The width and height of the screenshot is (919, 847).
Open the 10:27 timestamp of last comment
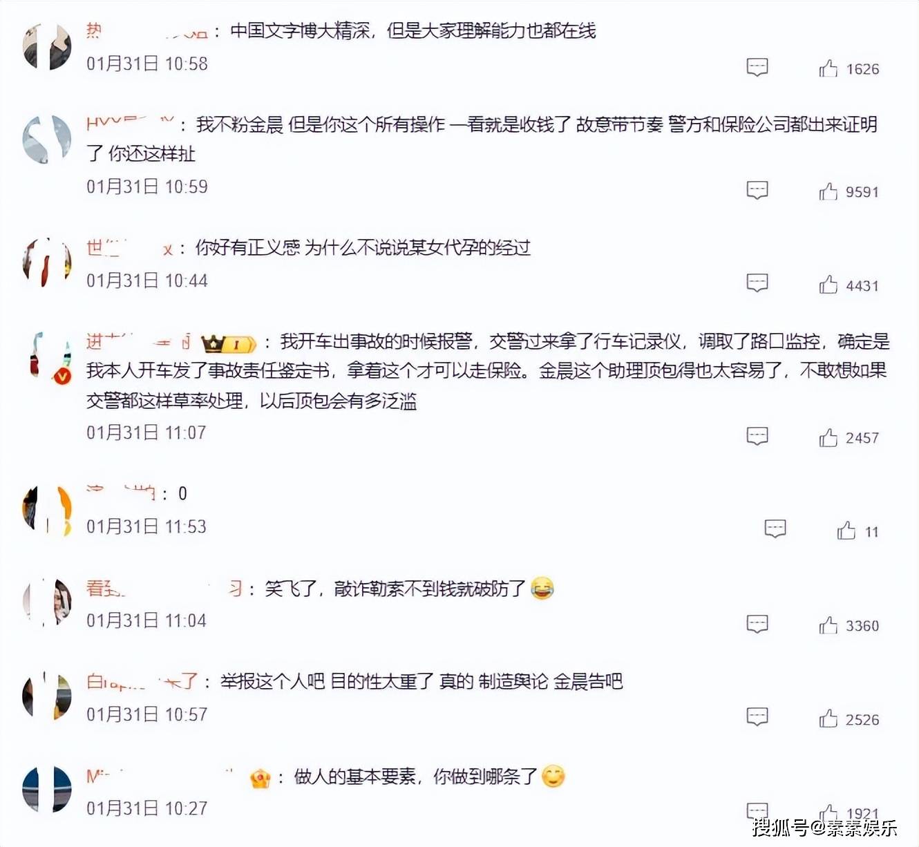(146, 808)
